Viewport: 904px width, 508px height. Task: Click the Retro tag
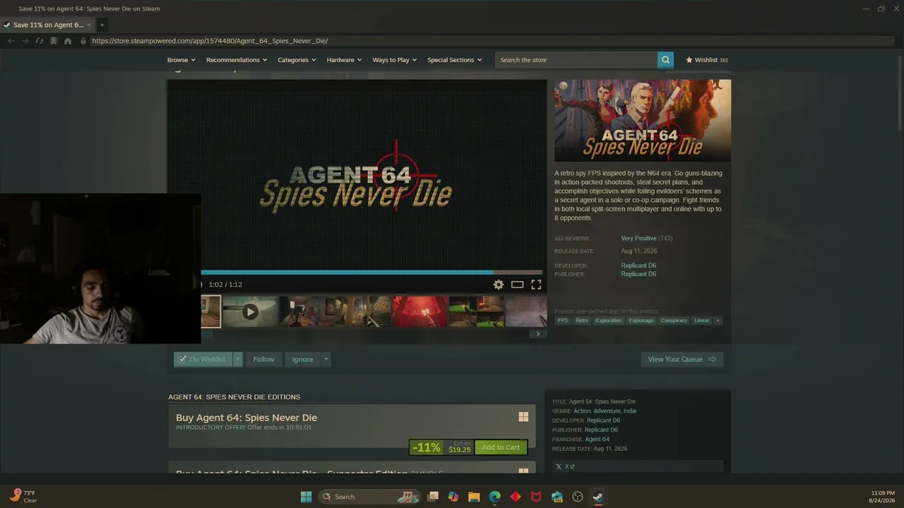pyautogui.click(x=582, y=320)
